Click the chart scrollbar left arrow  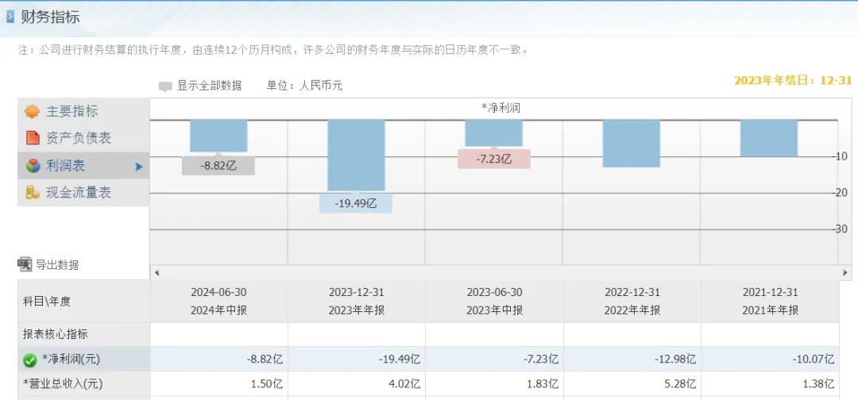157,272
